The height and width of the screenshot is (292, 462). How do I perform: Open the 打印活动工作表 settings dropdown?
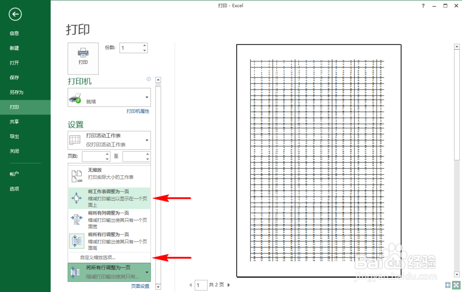pyautogui.click(x=109, y=140)
